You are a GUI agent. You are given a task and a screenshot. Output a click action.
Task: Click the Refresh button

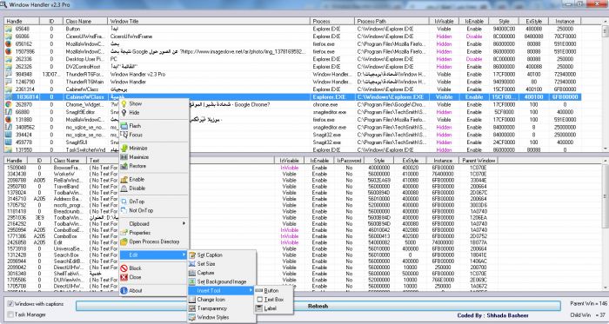[x=318, y=306]
